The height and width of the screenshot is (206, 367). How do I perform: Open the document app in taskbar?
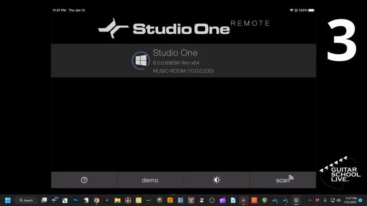233,200
